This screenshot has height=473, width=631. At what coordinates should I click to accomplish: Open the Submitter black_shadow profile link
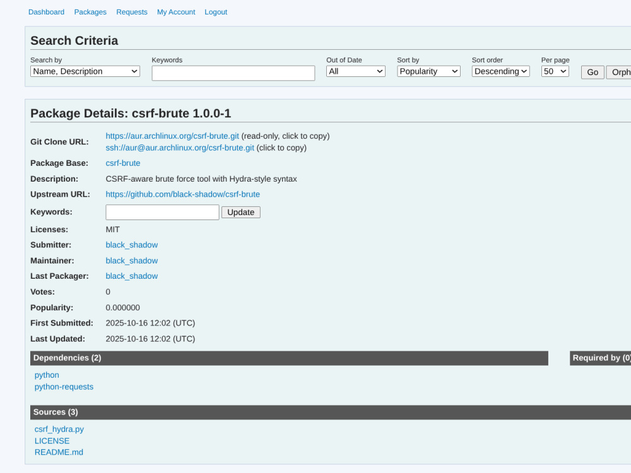pos(132,245)
